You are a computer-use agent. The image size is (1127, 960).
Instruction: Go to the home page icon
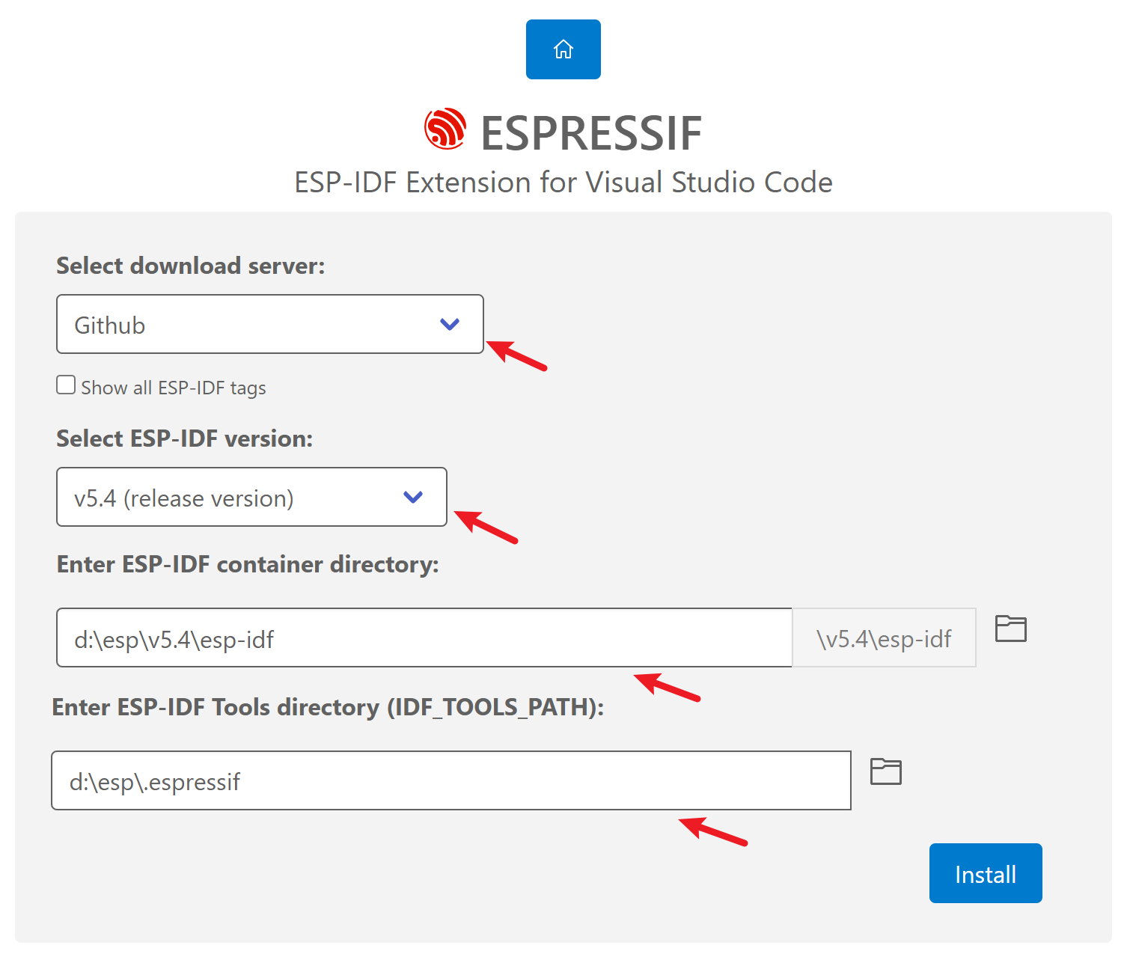[x=563, y=49]
